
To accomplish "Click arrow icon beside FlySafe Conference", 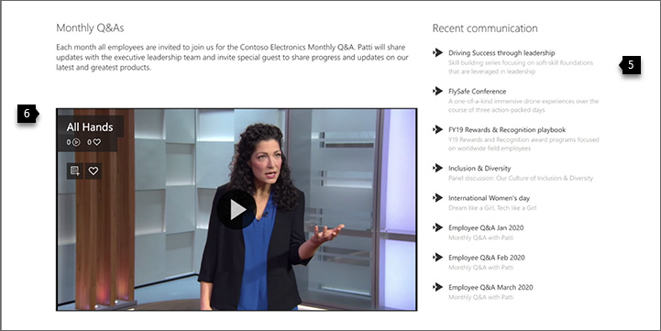I will (x=437, y=91).
